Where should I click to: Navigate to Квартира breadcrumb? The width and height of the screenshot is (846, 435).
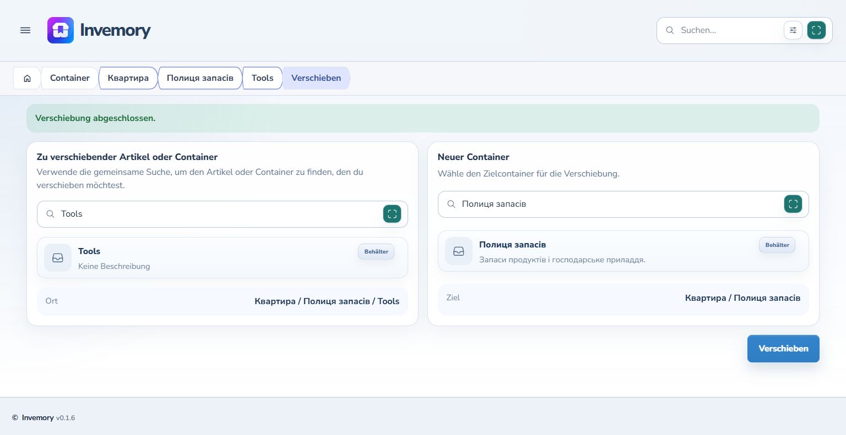pos(128,78)
